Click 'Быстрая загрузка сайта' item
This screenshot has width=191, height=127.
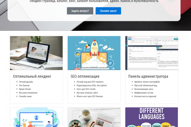[x=87, y=93]
